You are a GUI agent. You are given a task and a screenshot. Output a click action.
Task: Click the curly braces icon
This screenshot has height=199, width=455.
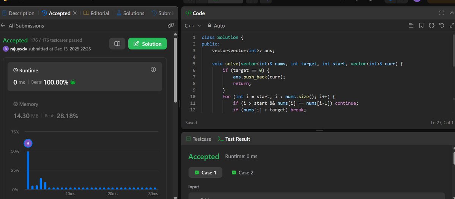431,25
